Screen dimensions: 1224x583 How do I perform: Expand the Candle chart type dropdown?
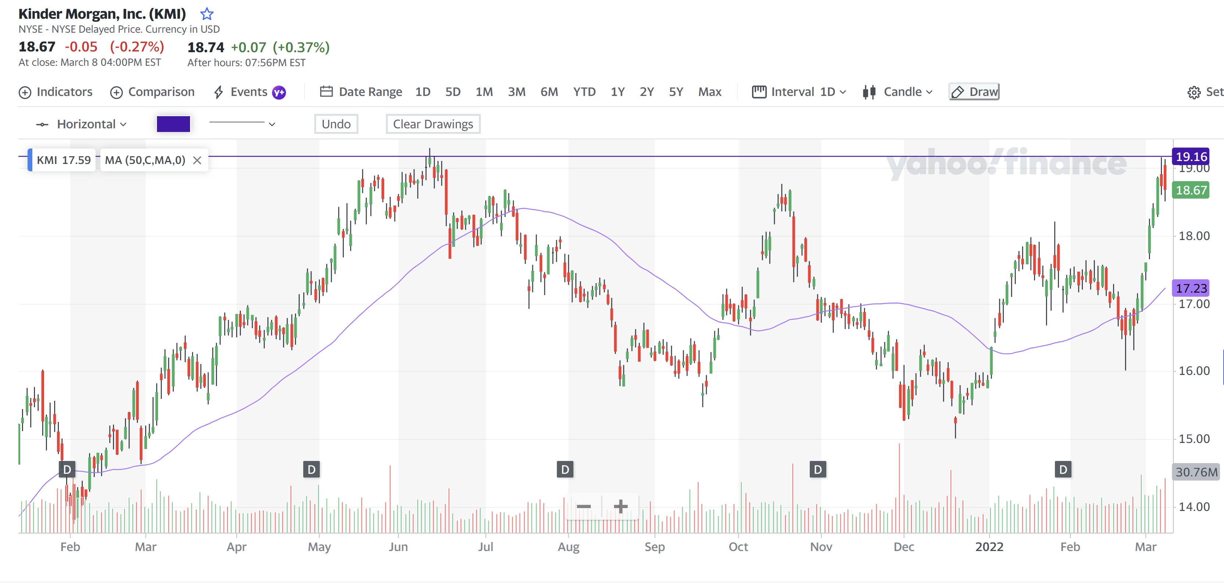click(x=898, y=92)
